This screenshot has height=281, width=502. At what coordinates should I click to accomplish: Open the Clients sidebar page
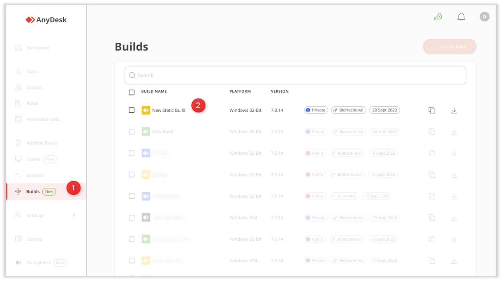[x=34, y=159]
